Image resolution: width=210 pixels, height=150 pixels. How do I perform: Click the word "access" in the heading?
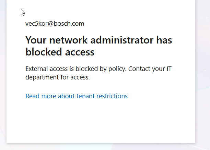tap(79, 52)
